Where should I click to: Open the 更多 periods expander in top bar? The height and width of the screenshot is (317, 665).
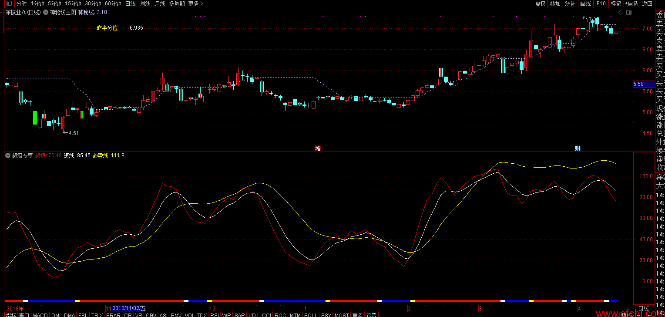pos(195,3)
